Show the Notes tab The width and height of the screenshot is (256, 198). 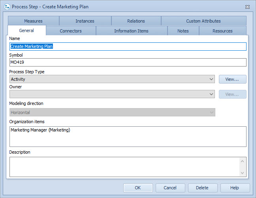tap(183, 31)
